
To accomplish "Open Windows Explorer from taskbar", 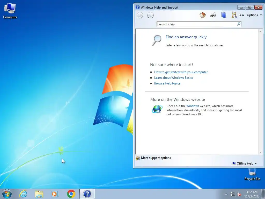I will tap(39, 194).
